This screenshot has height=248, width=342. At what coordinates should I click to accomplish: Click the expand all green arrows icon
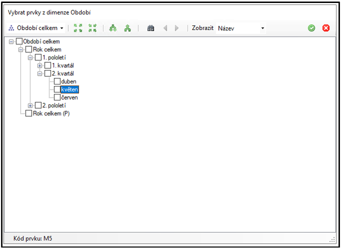coord(78,28)
